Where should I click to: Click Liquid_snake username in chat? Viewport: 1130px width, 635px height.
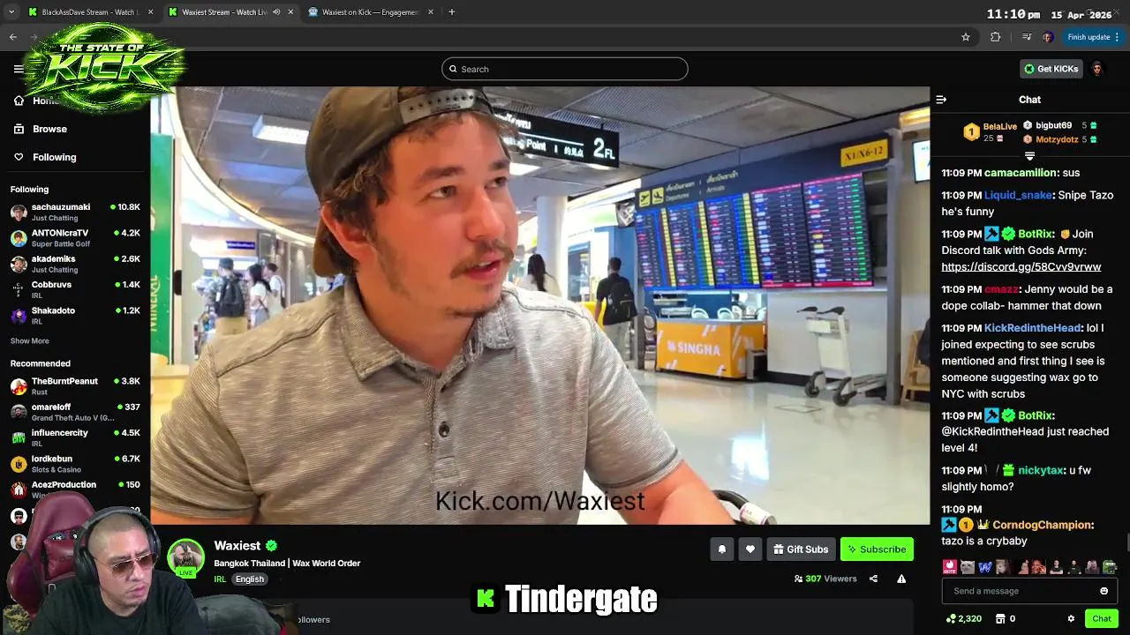(1018, 195)
